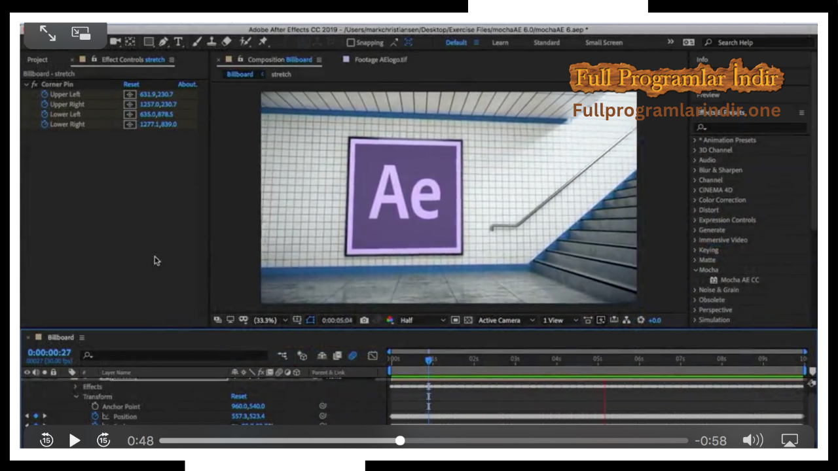Select the Brush tool
838x471 pixels.
[197, 42]
